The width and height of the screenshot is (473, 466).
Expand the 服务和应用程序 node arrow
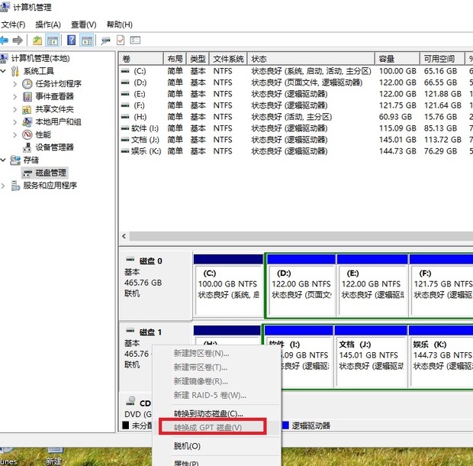pos(3,186)
